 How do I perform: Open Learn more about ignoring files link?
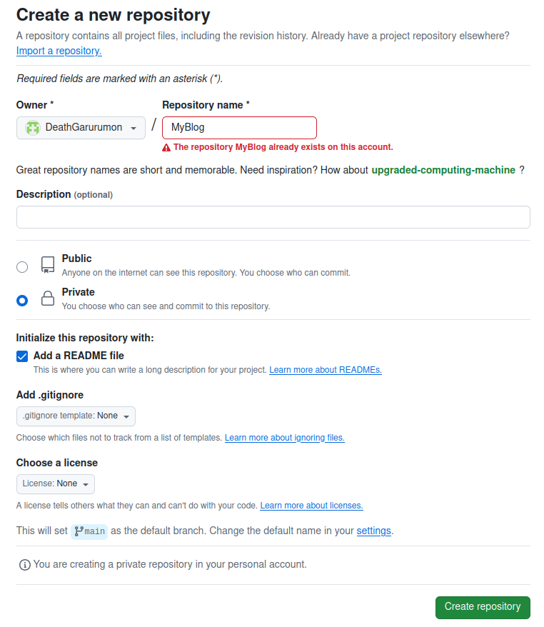[285, 438]
